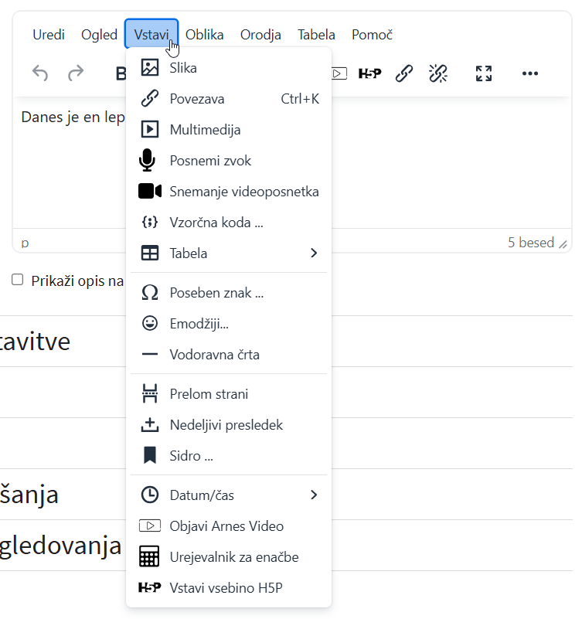Click the unlink toolbar icon

click(438, 73)
